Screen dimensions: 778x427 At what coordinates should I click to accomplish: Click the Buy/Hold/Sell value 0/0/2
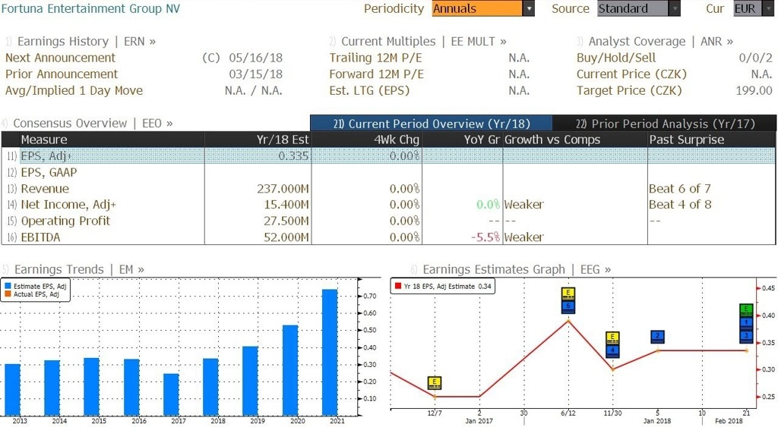click(x=755, y=58)
